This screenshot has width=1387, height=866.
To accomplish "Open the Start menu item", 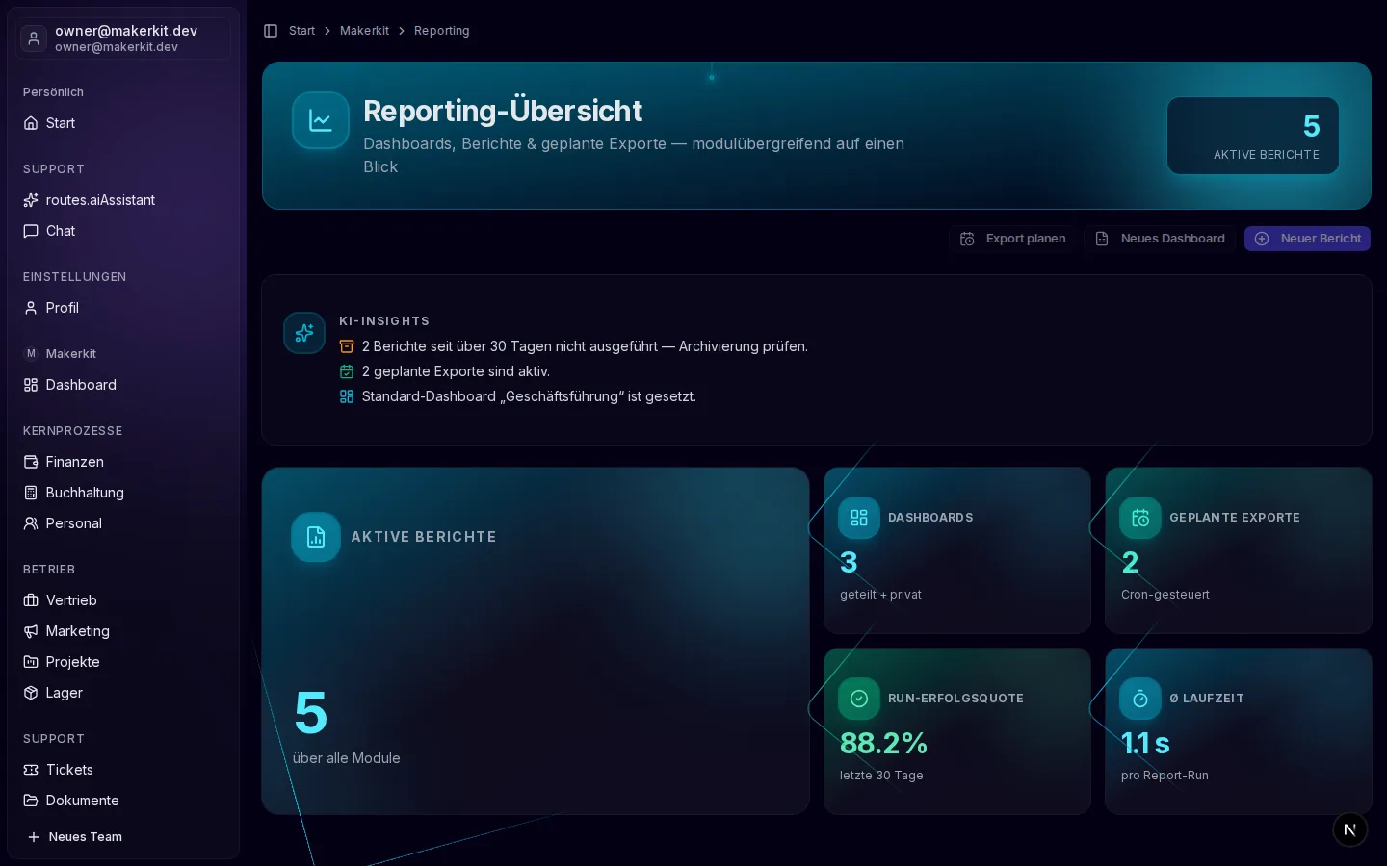I will coord(123,123).
